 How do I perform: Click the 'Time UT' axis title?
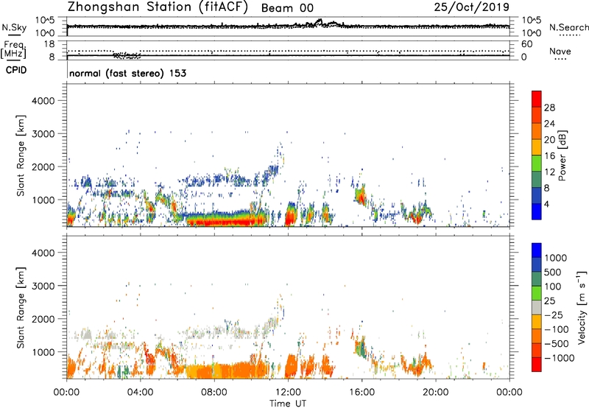(x=288, y=404)
